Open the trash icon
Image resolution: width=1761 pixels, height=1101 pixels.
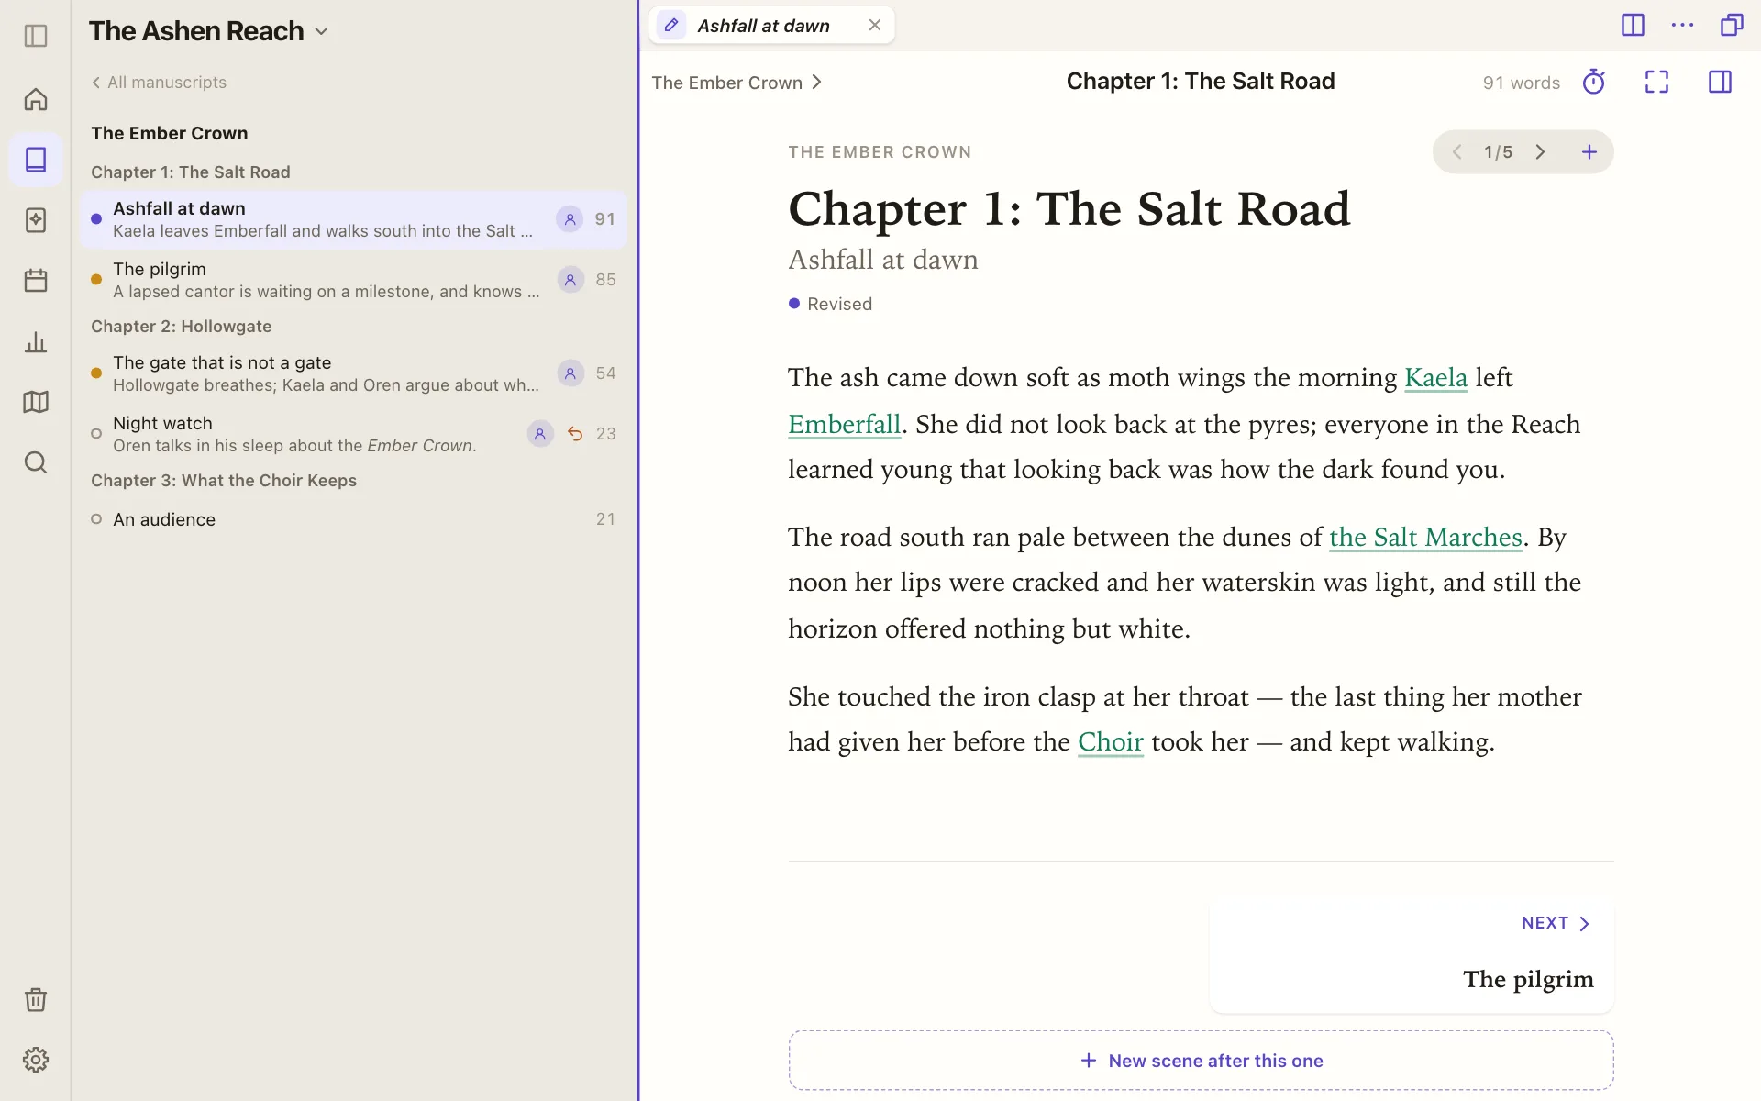[x=36, y=999]
